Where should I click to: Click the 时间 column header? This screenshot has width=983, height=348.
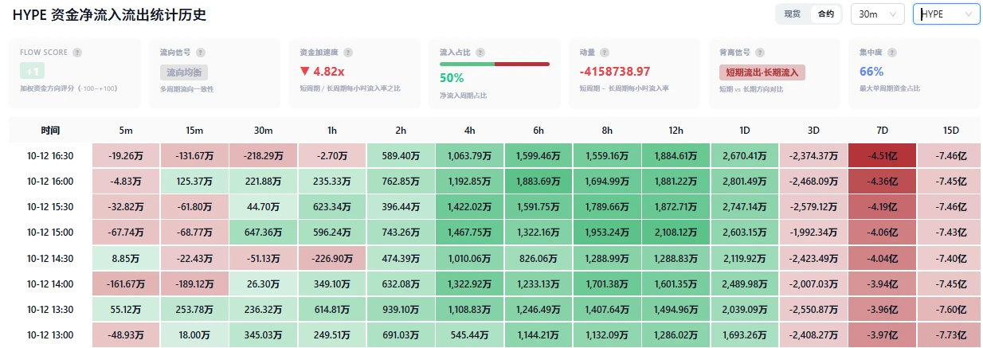(x=50, y=131)
